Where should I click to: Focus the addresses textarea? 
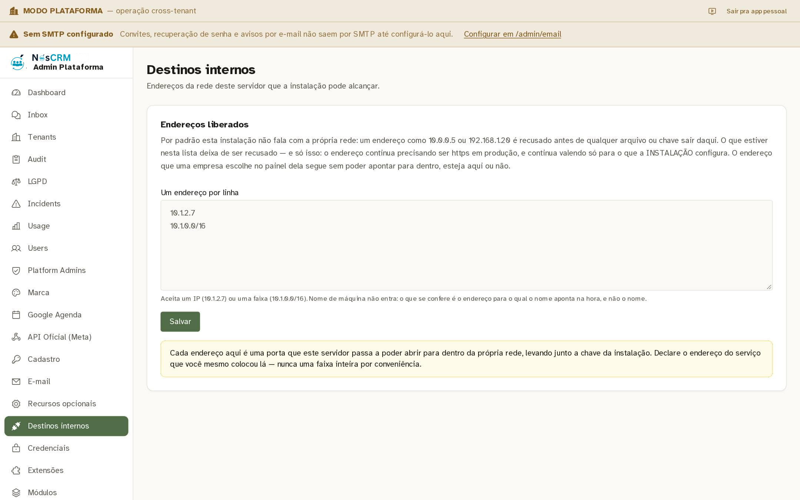pyautogui.click(x=466, y=245)
